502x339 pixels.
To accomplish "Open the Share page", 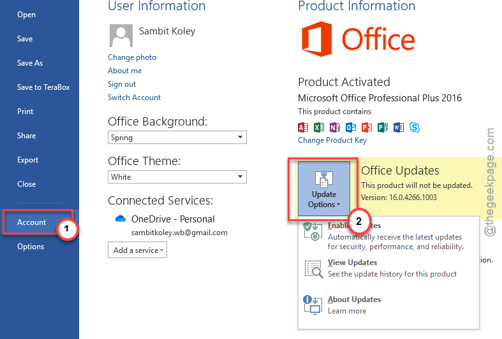I will pos(26,136).
